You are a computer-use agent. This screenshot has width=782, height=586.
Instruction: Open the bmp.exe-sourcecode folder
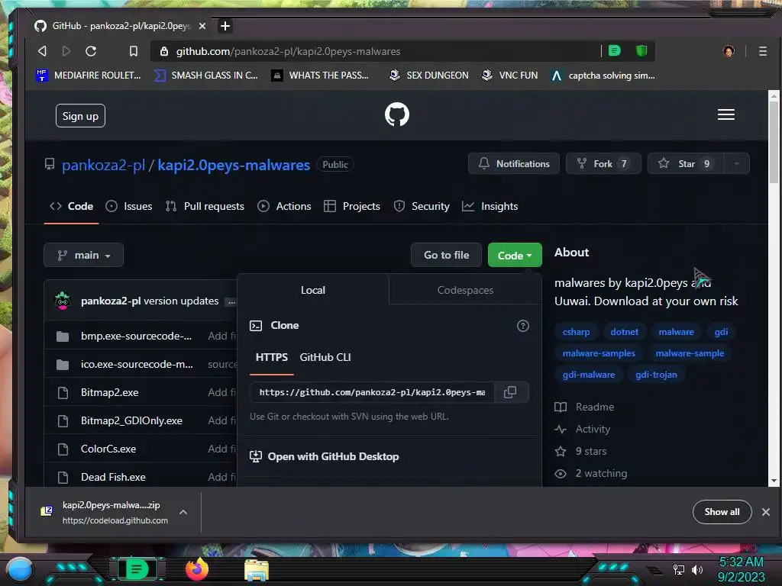coord(136,336)
